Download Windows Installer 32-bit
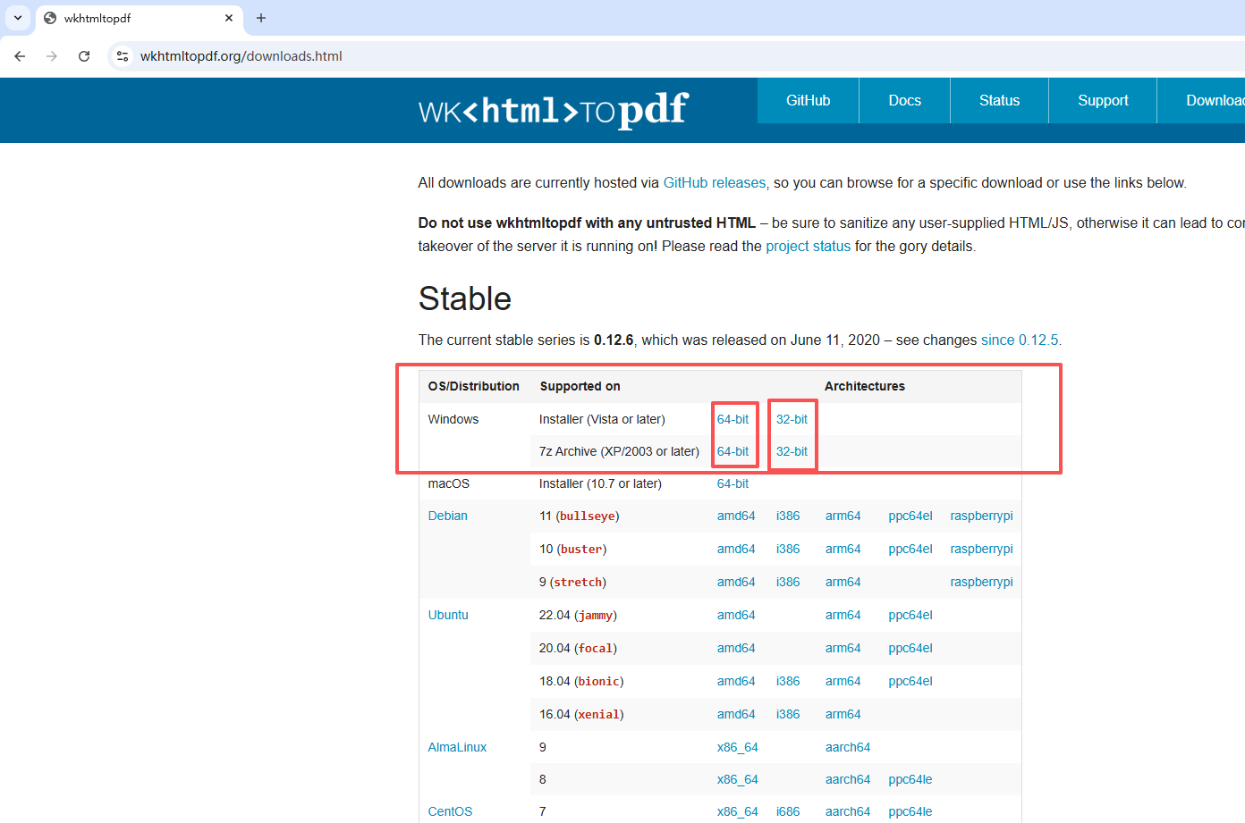Screen dimensions: 1245x823 pos(792,419)
